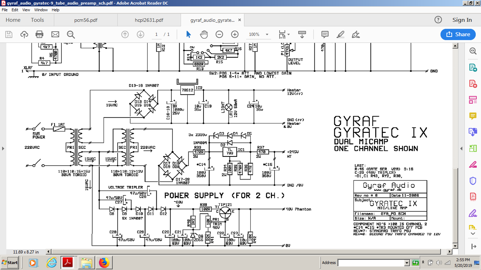Viewport: 481px width, 270px height.
Task: Click the horizontal scrollbar right arrow
Action: click(x=450, y=252)
